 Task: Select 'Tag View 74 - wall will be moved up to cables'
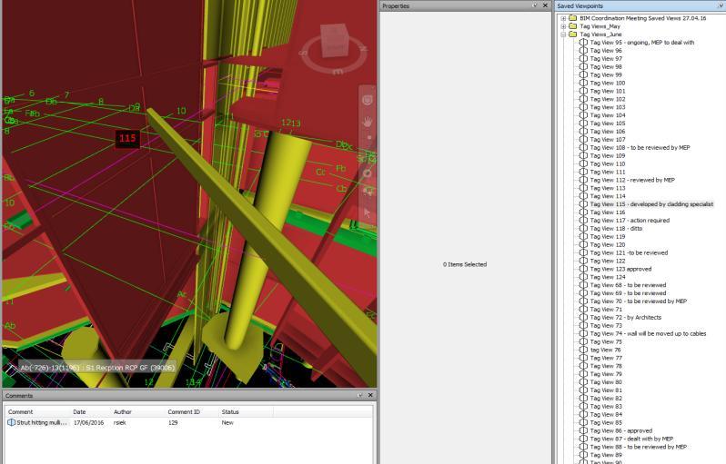click(648, 333)
